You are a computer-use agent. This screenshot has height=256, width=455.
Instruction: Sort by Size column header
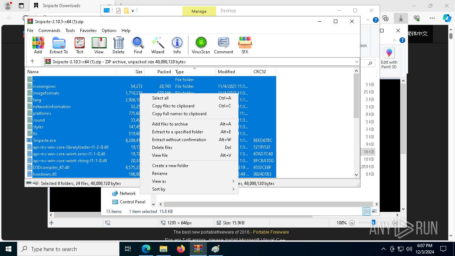130,72
